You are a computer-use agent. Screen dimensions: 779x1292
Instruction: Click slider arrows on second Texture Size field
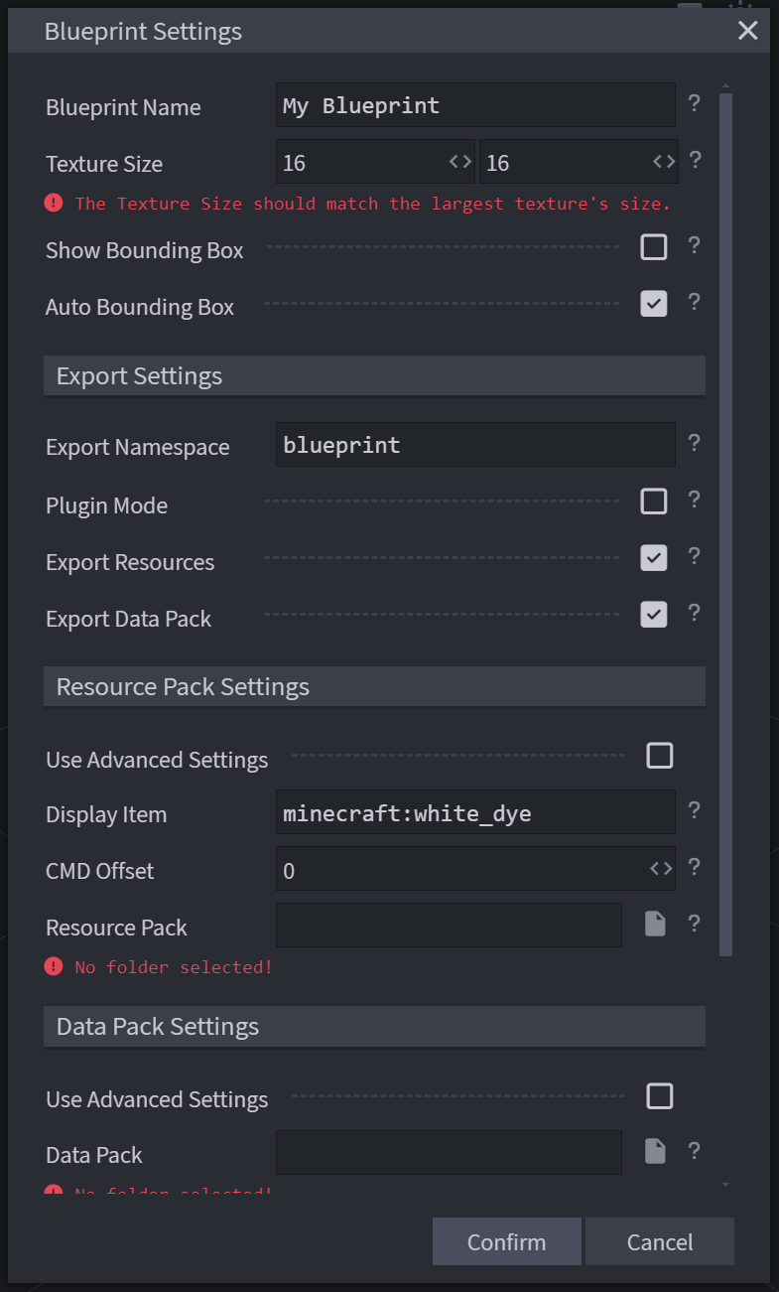[664, 162]
